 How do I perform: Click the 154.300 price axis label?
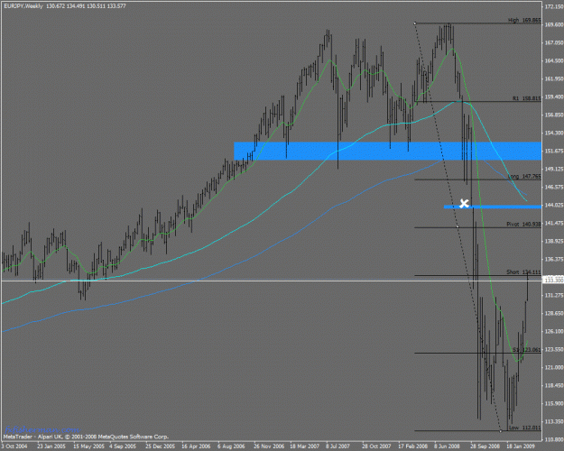554,133
